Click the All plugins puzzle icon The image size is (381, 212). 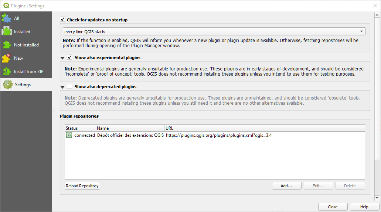click(7, 18)
